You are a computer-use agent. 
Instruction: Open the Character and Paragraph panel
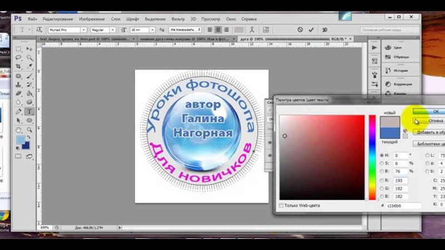point(266,30)
